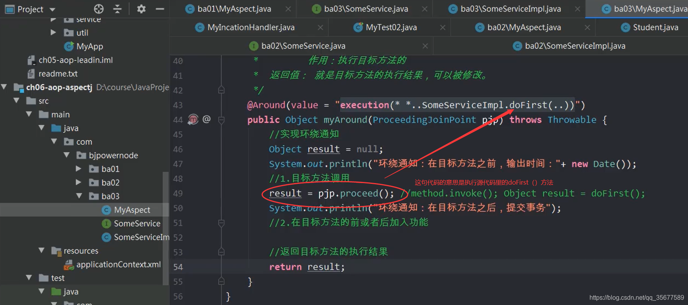Collapse the src folder arrow
This screenshot has height=305, width=688.
pyautogui.click(x=17, y=101)
